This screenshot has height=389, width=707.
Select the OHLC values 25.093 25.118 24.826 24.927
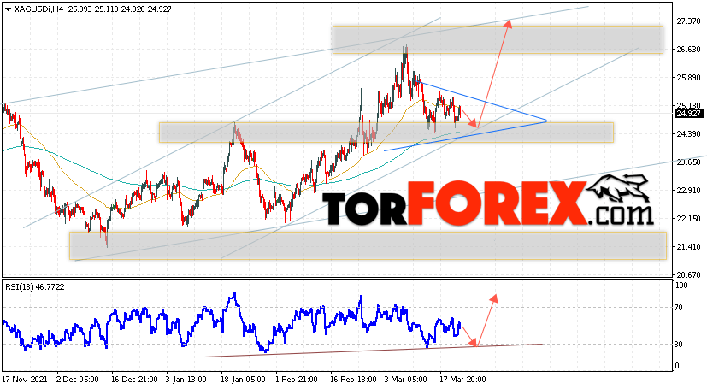pyautogui.click(x=120, y=9)
